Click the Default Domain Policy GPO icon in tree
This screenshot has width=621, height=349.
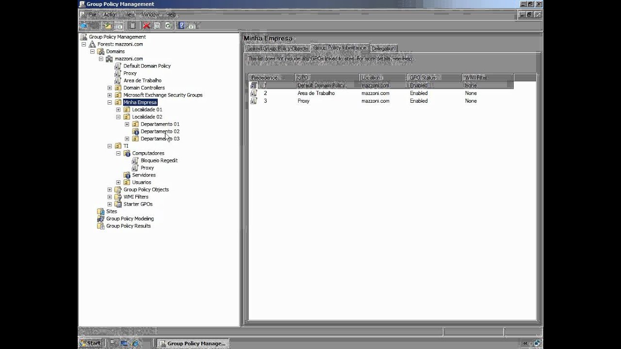point(118,66)
